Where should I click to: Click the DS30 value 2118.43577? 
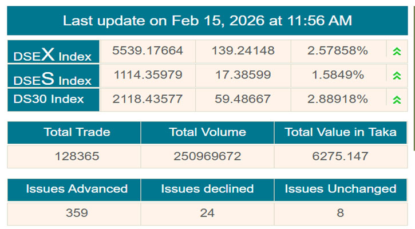(x=148, y=99)
